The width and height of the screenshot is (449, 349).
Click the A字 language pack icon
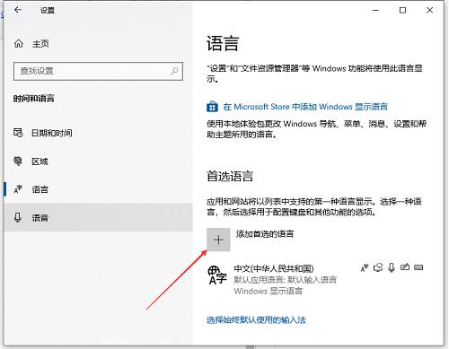pos(217,275)
